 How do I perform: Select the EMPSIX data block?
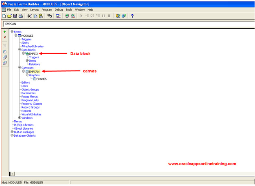click(x=33, y=53)
